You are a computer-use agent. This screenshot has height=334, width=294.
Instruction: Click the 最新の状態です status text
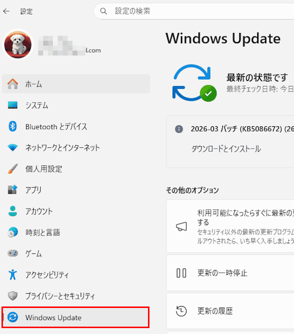pos(257,77)
